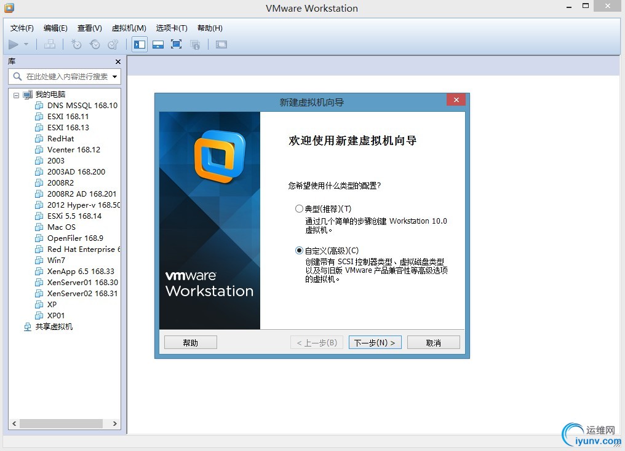
Task: Select Win7 virtual machine
Action: coord(56,261)
